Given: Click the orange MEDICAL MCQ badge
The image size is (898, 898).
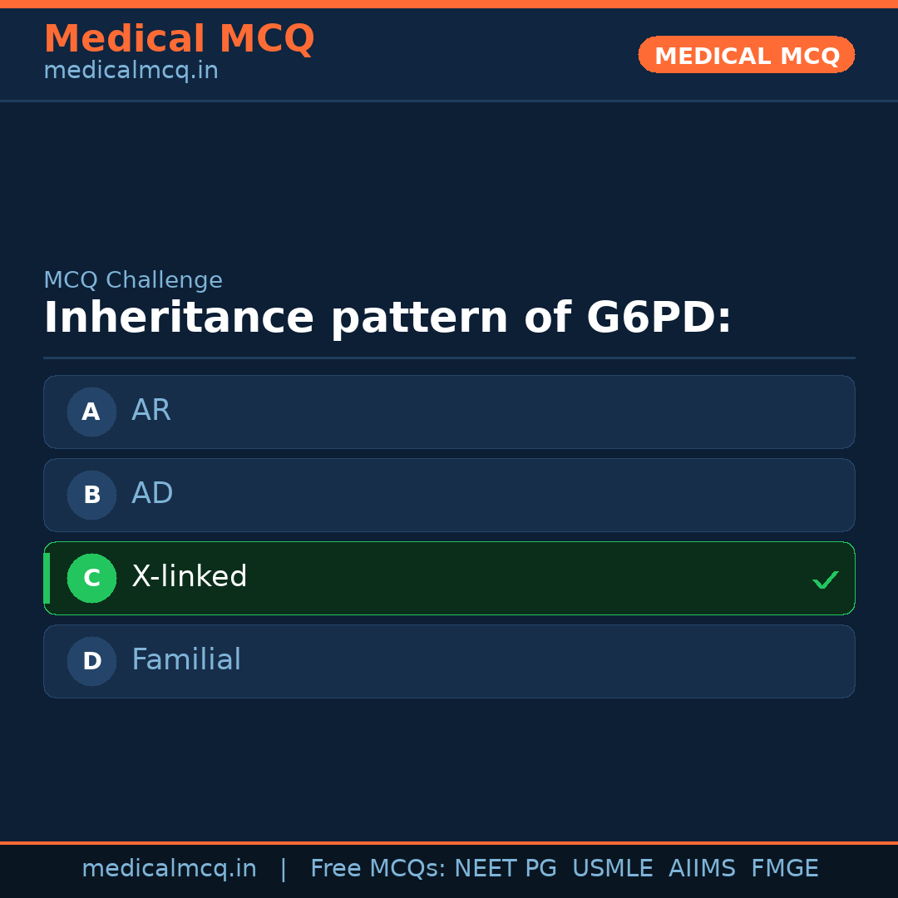Looking at the screenshot, I should tap(746, 55).
